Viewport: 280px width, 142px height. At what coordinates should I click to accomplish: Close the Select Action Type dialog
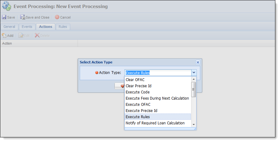point(198,62)
